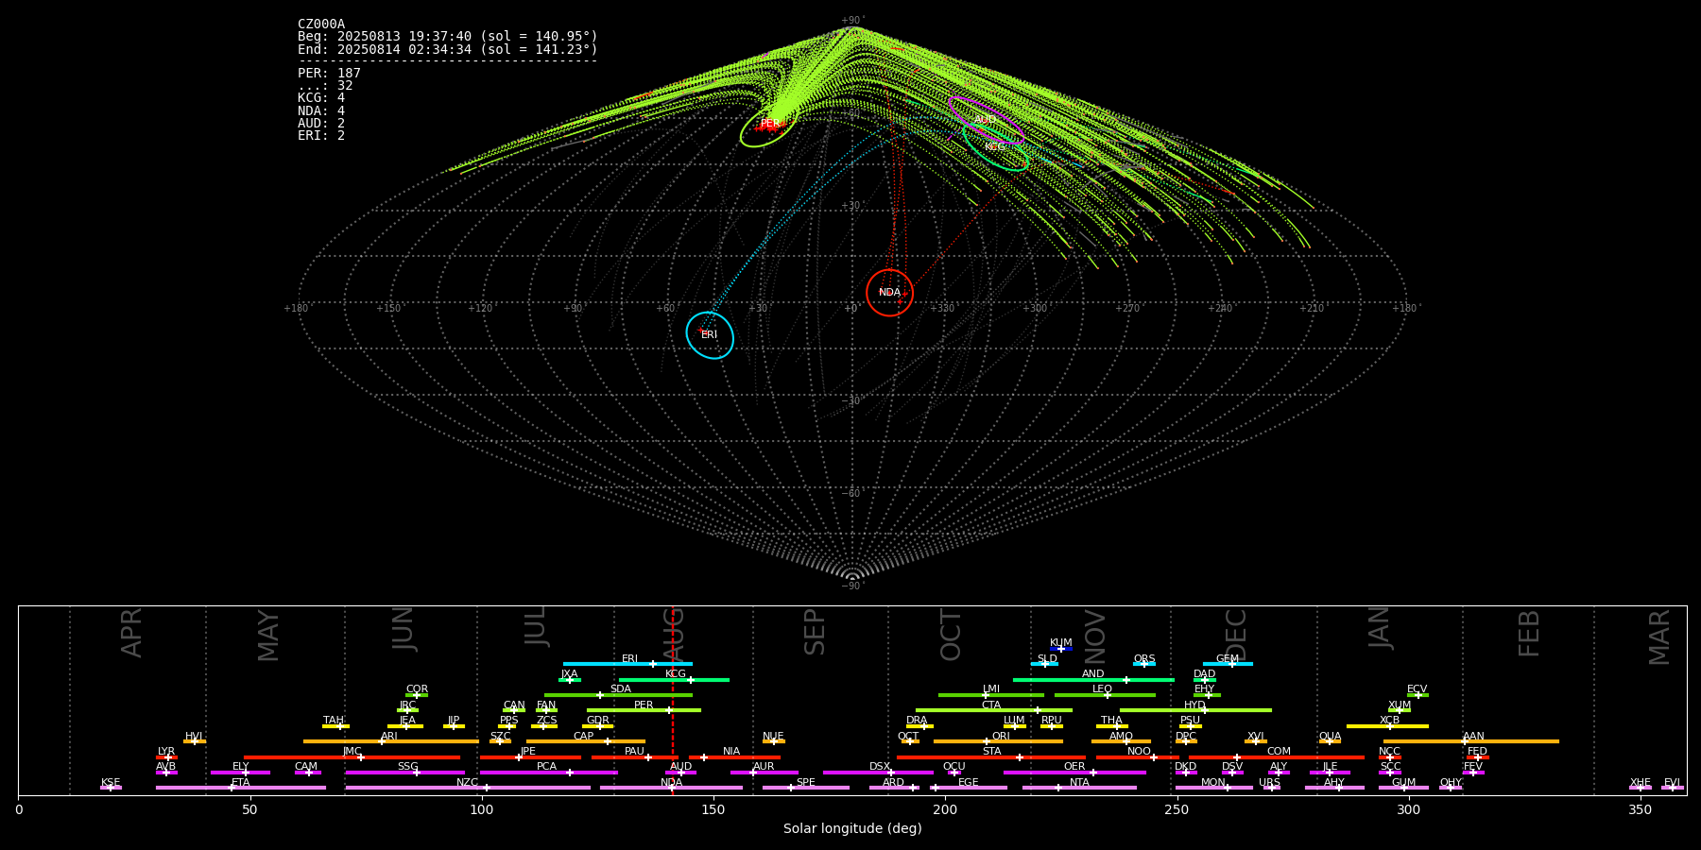
Task: Click the CZ000A station title
Action: pyautogui.click(x=321, y=25)
